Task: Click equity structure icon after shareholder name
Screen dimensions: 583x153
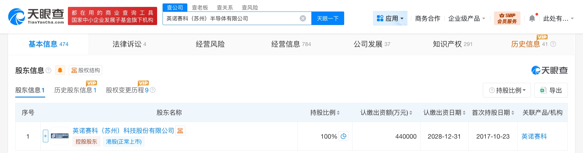Action: [x=180, y=131]
